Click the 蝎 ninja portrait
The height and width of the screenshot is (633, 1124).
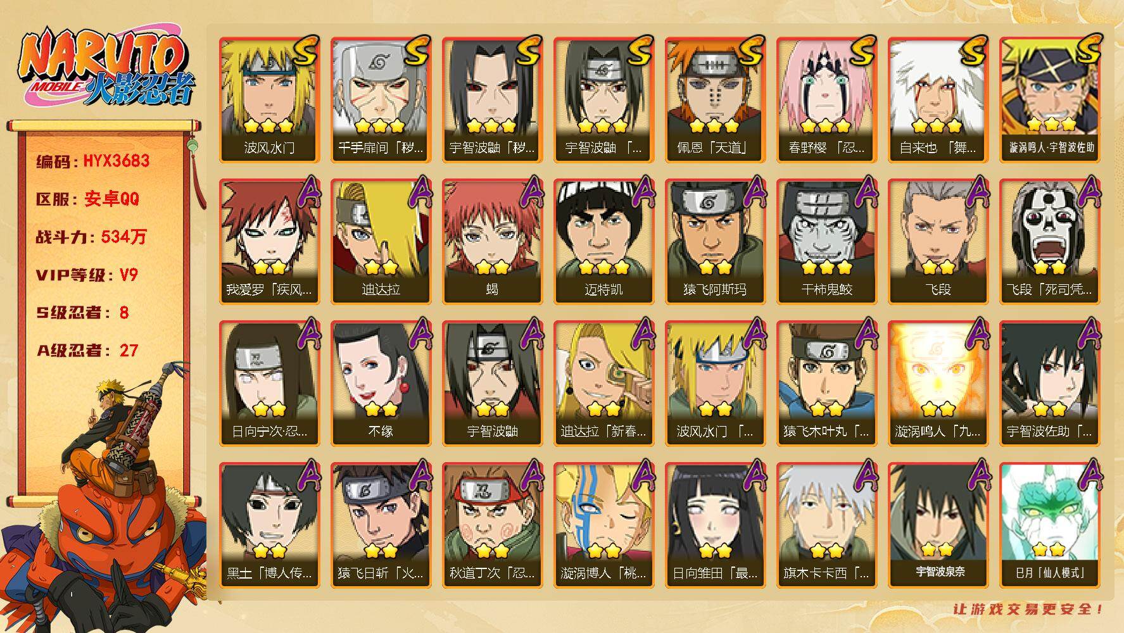[492, 241]
